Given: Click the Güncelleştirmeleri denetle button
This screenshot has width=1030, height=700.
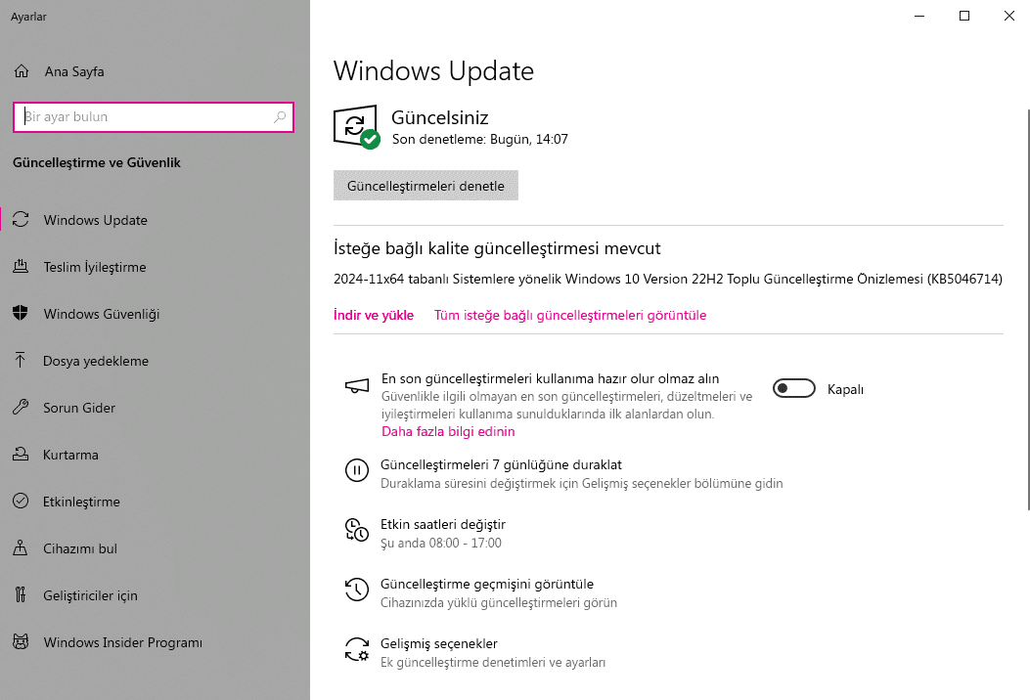Looking at the screenshot, I should (425, 186).
